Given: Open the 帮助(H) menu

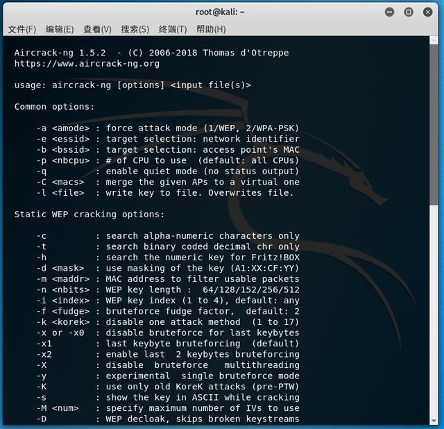Looking at the screenshot, I should (x=211, y=29).
